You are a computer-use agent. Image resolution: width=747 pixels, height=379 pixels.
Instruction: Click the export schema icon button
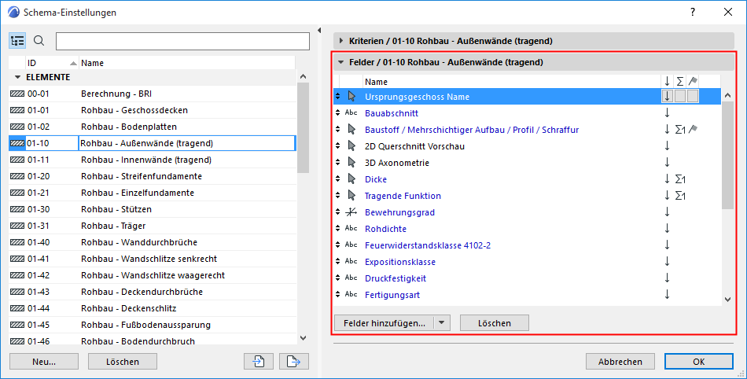click(x=294, y=362)
